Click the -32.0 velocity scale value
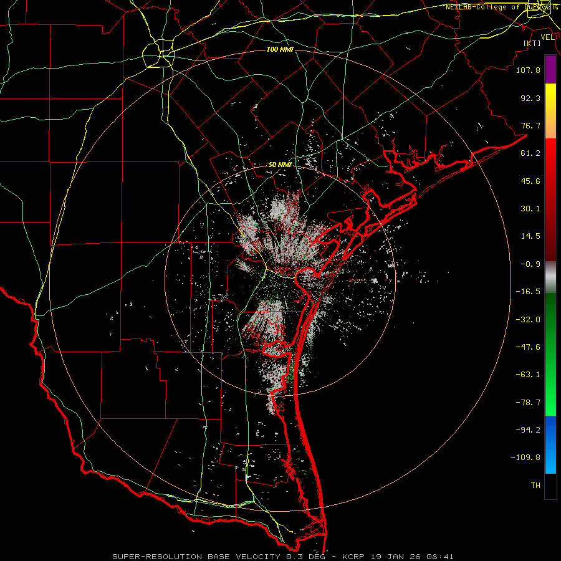Viewport: 561px width, 561px height. (x=528, y=320)
